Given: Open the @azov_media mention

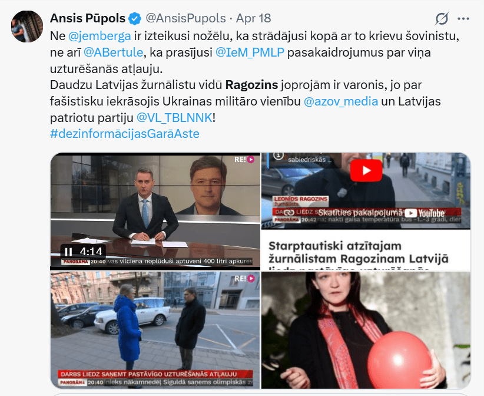Looking at the screenshot, I should [341, 101].
